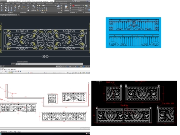
Task: Open the Dimension tool
Action: coord(24,7)
